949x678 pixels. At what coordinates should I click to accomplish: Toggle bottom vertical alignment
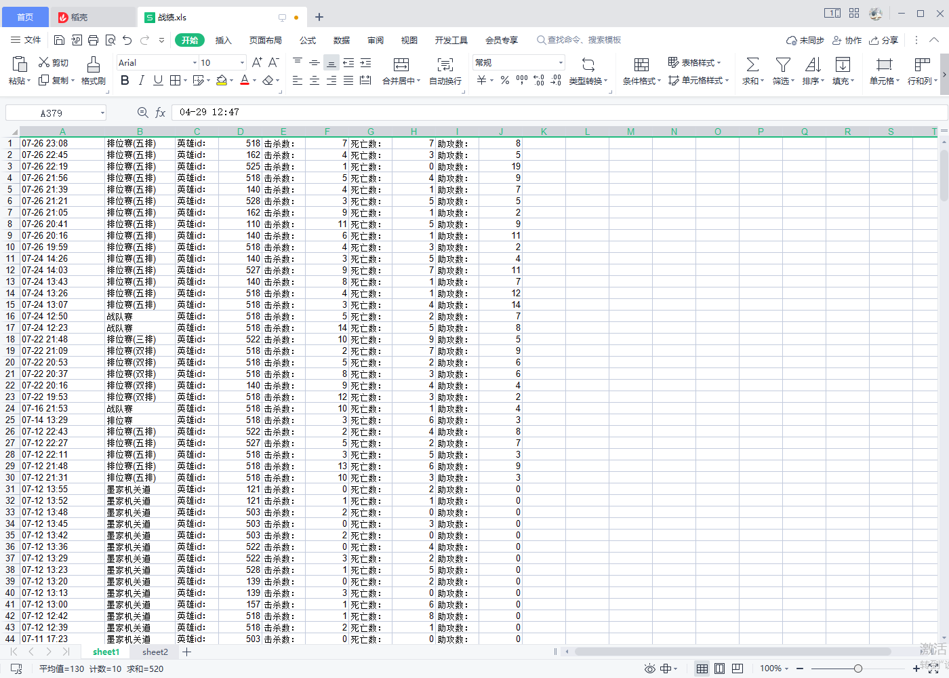coord(331,62)
